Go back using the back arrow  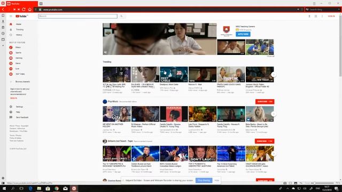pos(3,10)
